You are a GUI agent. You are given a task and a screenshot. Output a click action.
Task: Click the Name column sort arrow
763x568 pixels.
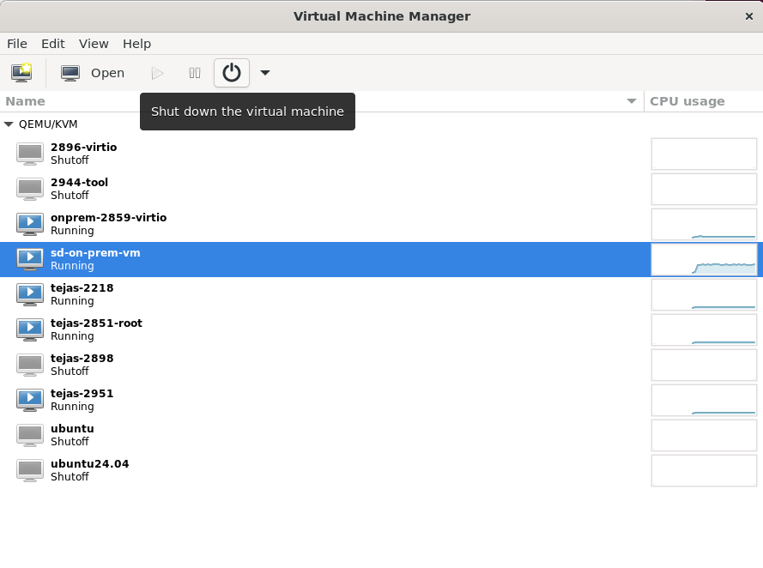632,101
